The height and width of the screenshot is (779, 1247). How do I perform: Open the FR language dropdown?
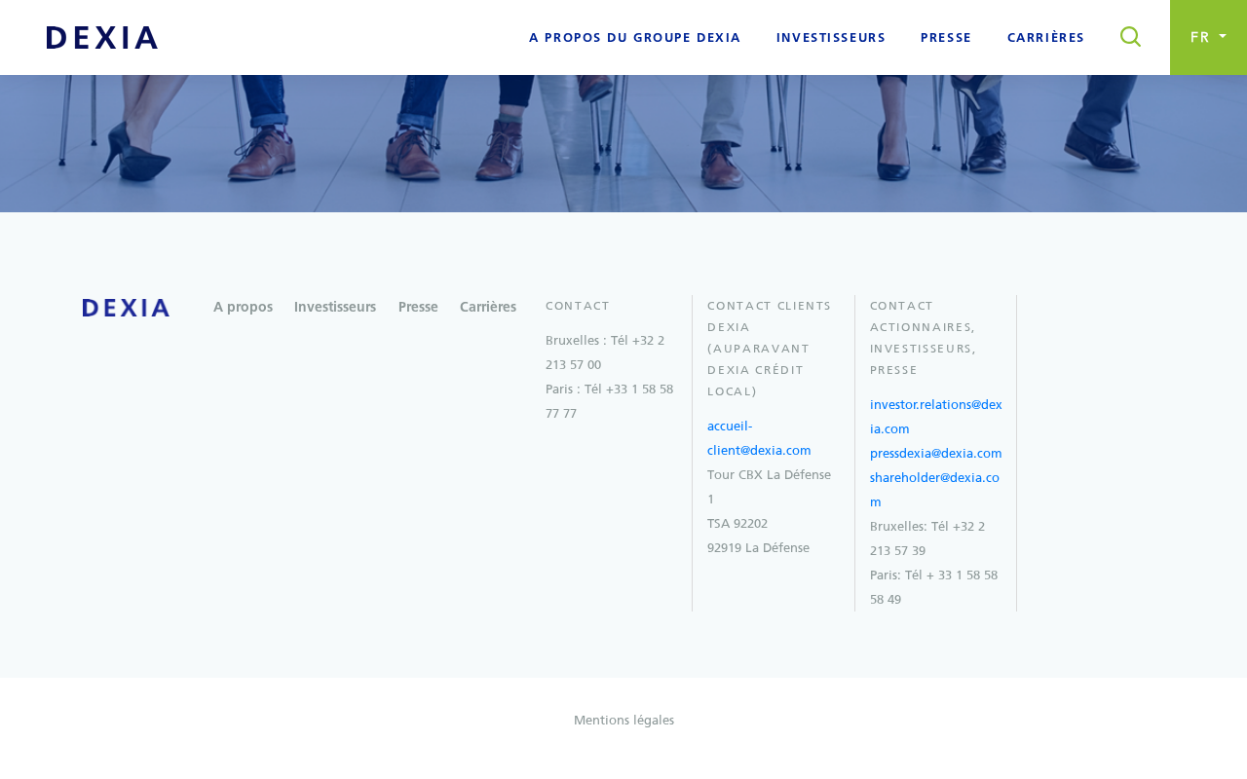click(1208, 37)
